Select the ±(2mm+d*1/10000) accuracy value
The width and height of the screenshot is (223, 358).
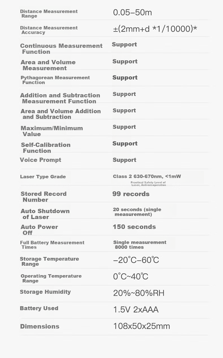click(155, 29)
